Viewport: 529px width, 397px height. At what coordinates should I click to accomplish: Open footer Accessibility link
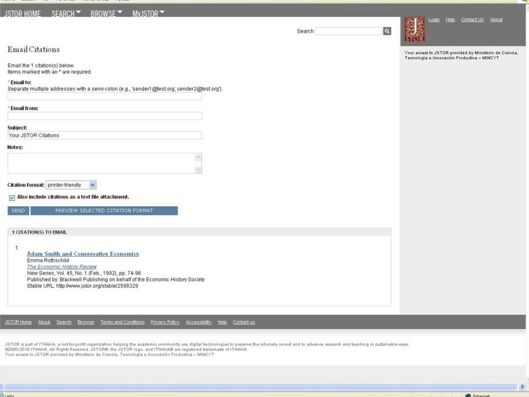tap(198, 322)
